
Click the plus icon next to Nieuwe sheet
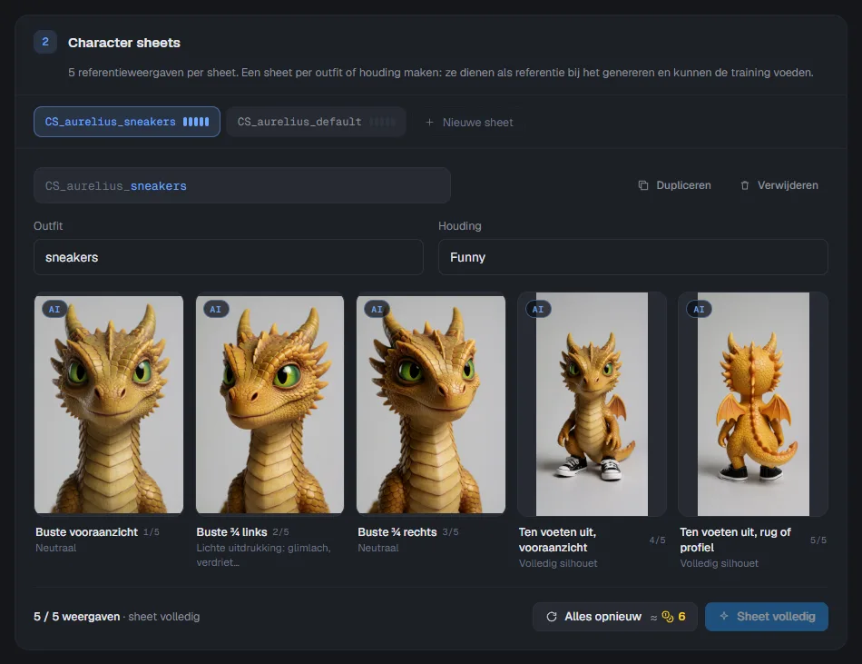(x=429, y=122)
